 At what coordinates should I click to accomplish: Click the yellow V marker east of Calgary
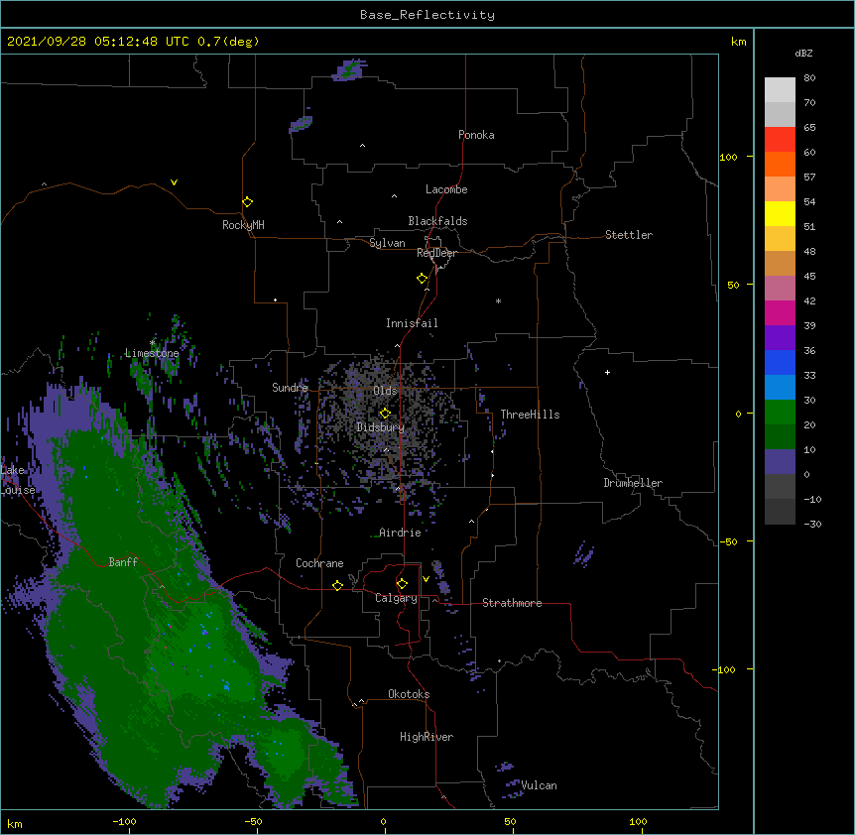click(x=426, y=579)
